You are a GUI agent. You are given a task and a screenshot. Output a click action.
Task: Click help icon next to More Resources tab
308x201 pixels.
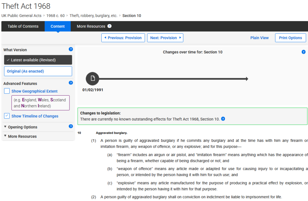point(109,26)
